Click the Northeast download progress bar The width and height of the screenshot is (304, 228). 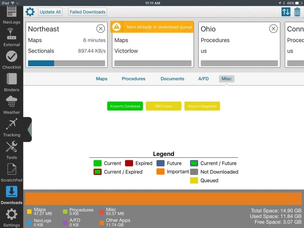click(x=66, y=63)
